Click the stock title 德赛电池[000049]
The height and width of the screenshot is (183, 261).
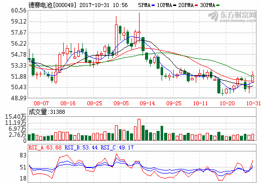(x=52, y=5)
